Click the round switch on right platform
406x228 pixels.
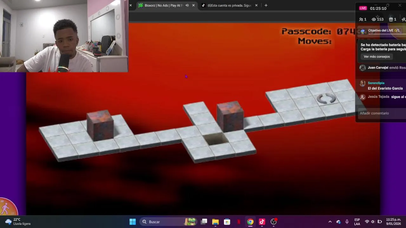tap(326, 99)
